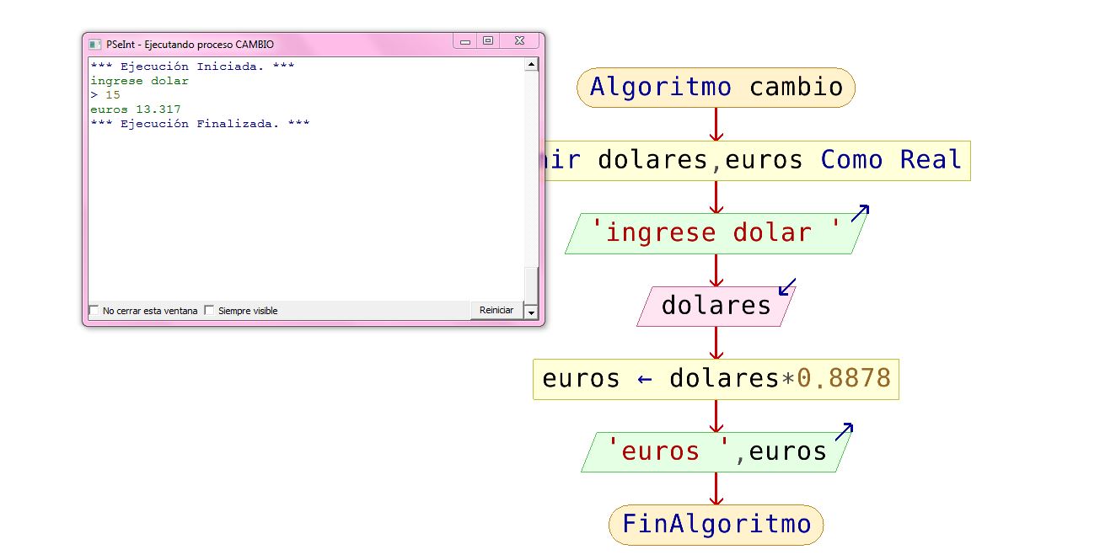The width and height of the screenshot is (1100, 555).
Task: Click the 'Definir dolares,euros Como Real' block
Action: (758, 160)
